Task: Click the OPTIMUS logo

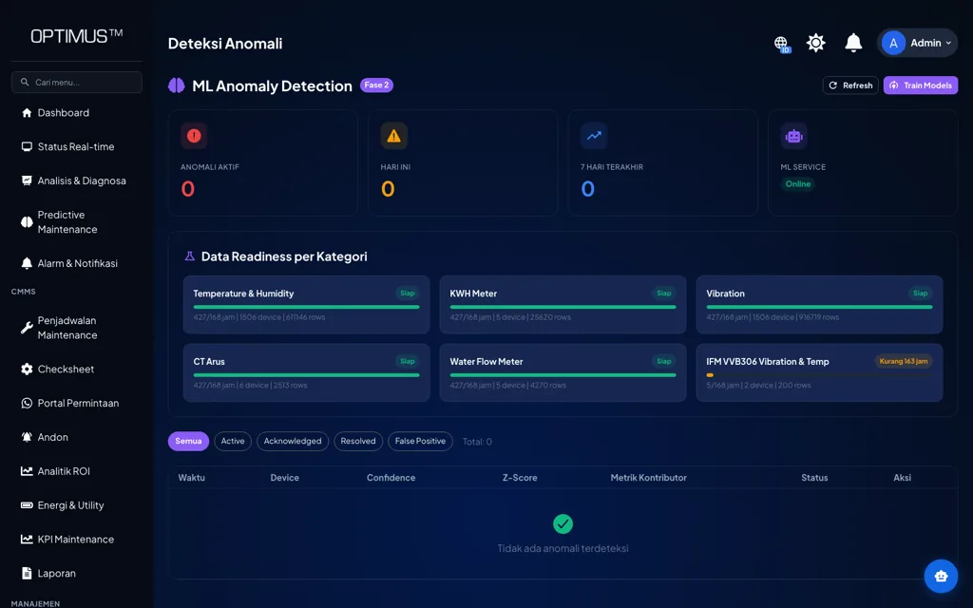Action: point(76,36)
